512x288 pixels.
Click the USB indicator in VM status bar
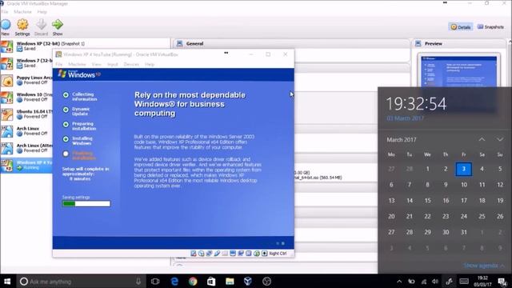click(217, 254)
